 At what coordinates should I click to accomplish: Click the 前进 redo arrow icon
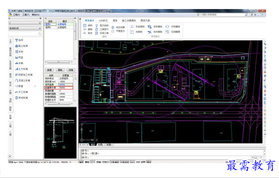click(85, 33)
